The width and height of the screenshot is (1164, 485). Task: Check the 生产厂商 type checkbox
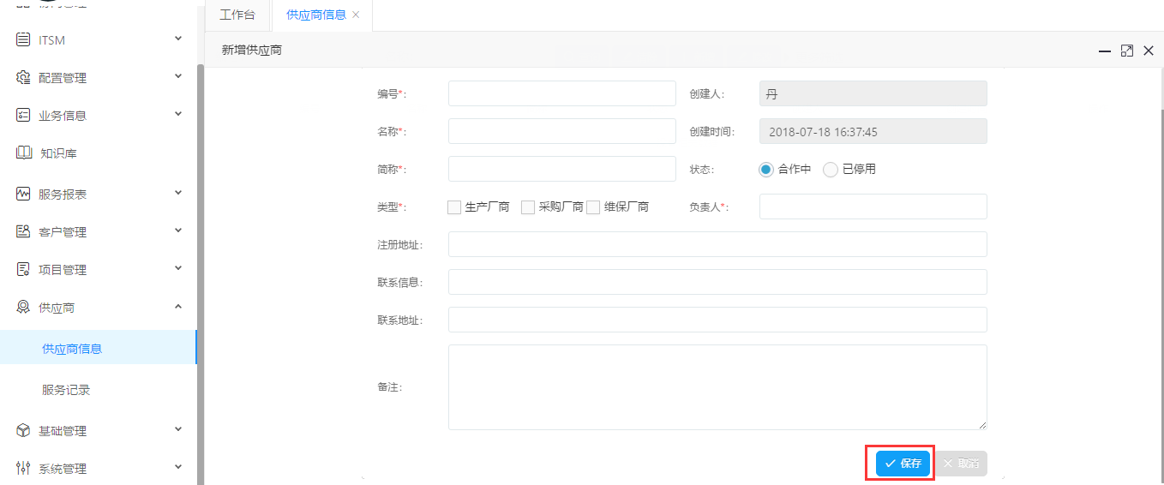click(454, 207)
